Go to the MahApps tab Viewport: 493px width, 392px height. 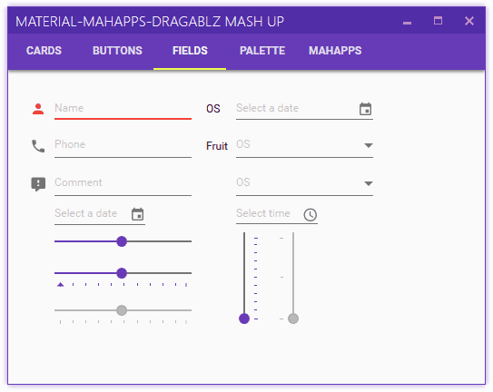335,51
